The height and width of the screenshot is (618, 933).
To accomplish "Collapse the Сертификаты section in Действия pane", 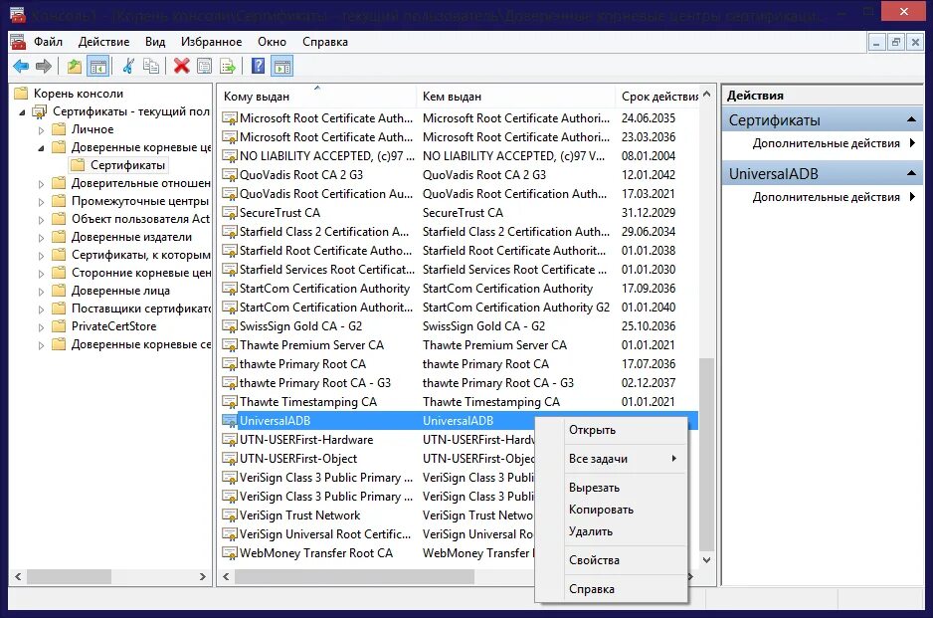I will [x=911, y=119].
